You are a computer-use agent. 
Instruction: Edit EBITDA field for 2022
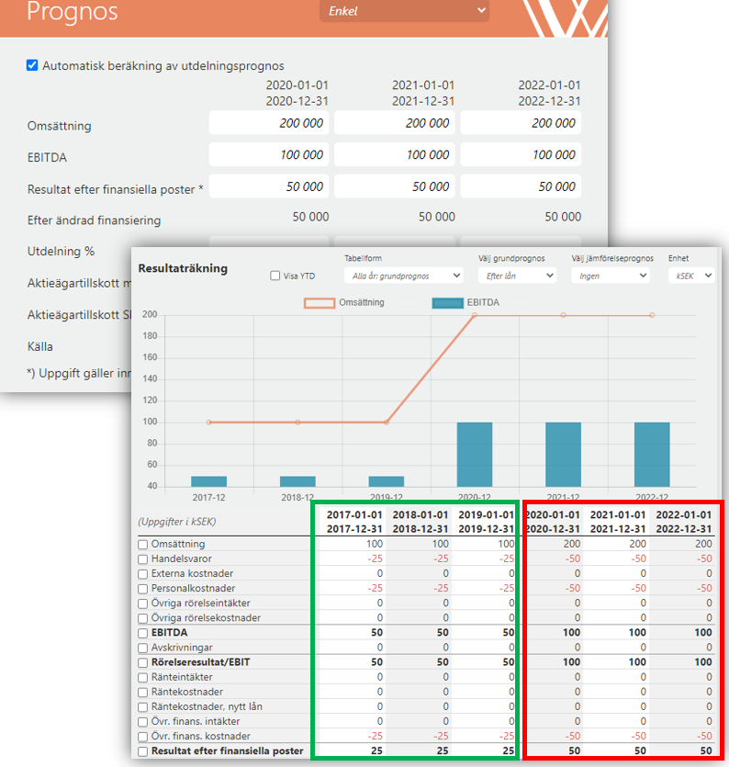tap(521, 154)
